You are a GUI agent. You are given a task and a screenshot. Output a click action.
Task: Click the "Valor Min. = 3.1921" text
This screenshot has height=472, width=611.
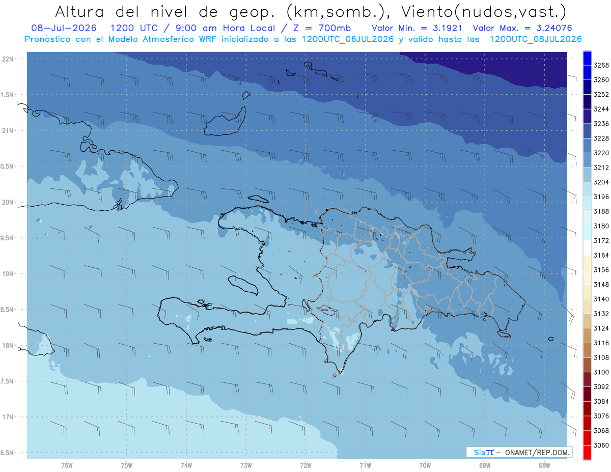pyautogui.click(x=417, y=28)
